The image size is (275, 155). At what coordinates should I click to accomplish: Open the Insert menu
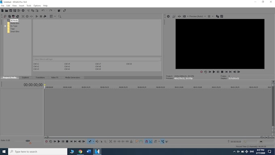pos(21,6)
